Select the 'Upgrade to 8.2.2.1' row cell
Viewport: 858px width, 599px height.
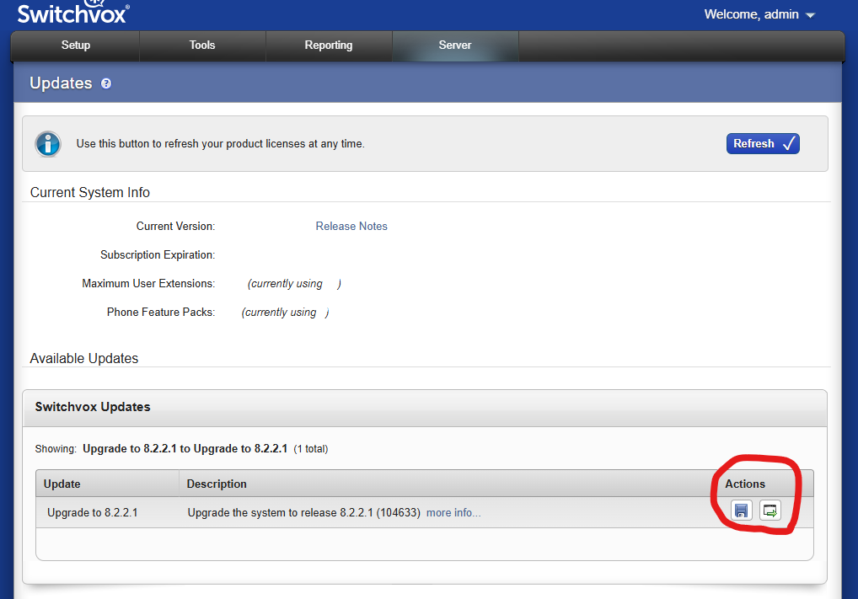point(93,512)
